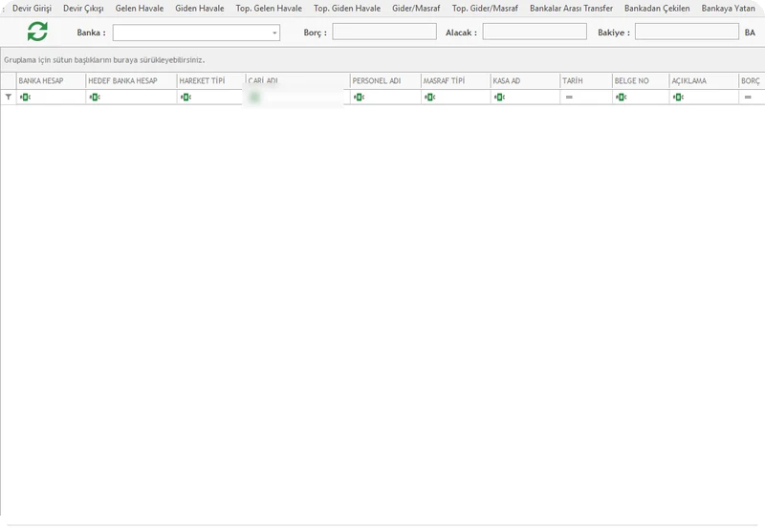Click the filter funnel icon in grid

9,98
